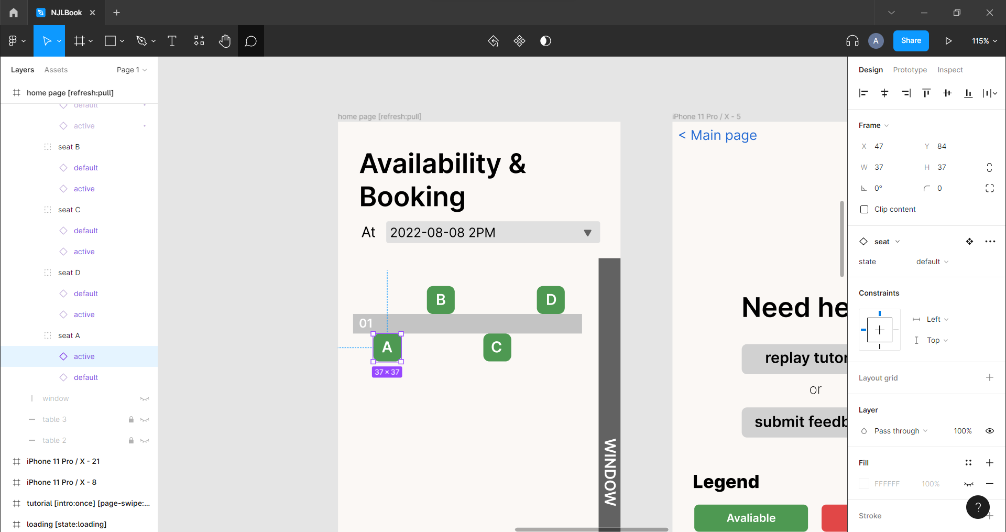Open the Resources tool
This screenshot has width=1006, height=532.
pos(199,41)
